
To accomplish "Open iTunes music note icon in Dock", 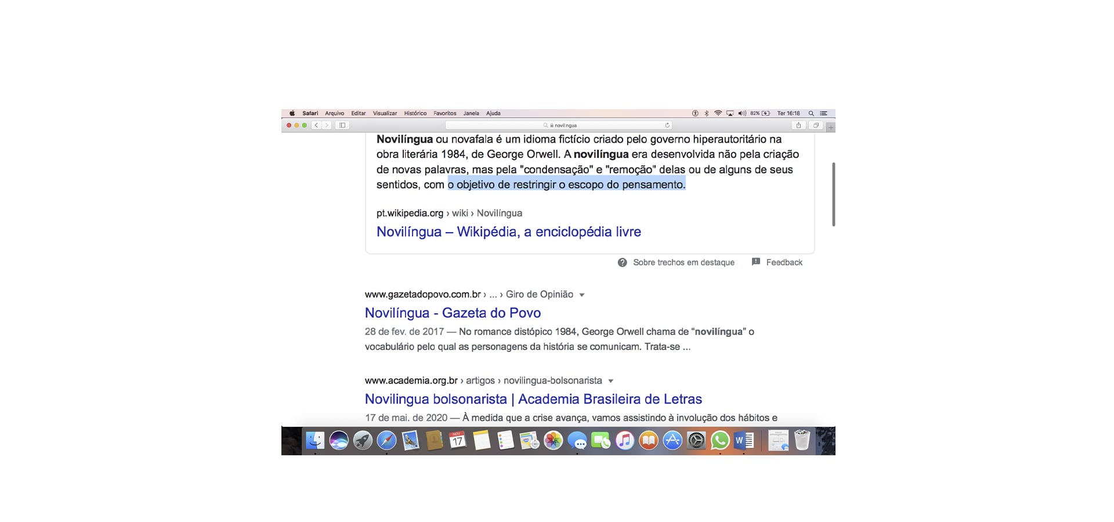I will click(x=624, y=441).
